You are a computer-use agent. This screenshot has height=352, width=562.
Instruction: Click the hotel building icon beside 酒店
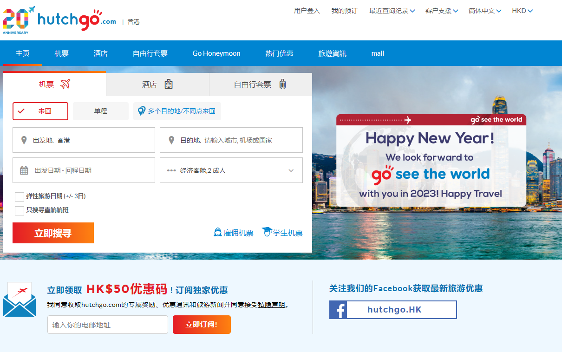tap(168, 85)
